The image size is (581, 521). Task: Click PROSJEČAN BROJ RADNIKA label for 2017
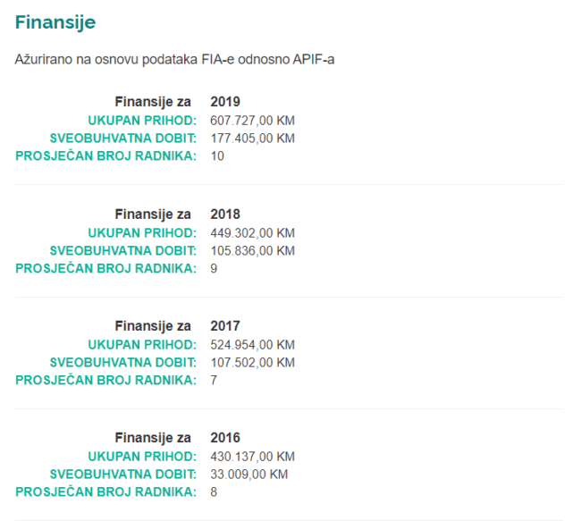coord(105,380)
